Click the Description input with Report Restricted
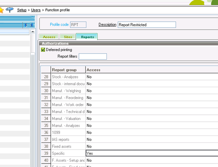 (x=147, y=25)
